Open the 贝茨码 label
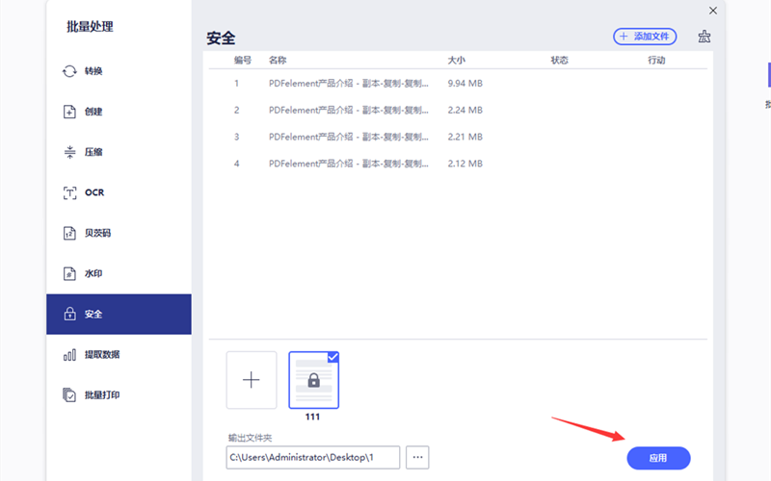This screenshot has height=481, width=771. click(x=98, y=233)
